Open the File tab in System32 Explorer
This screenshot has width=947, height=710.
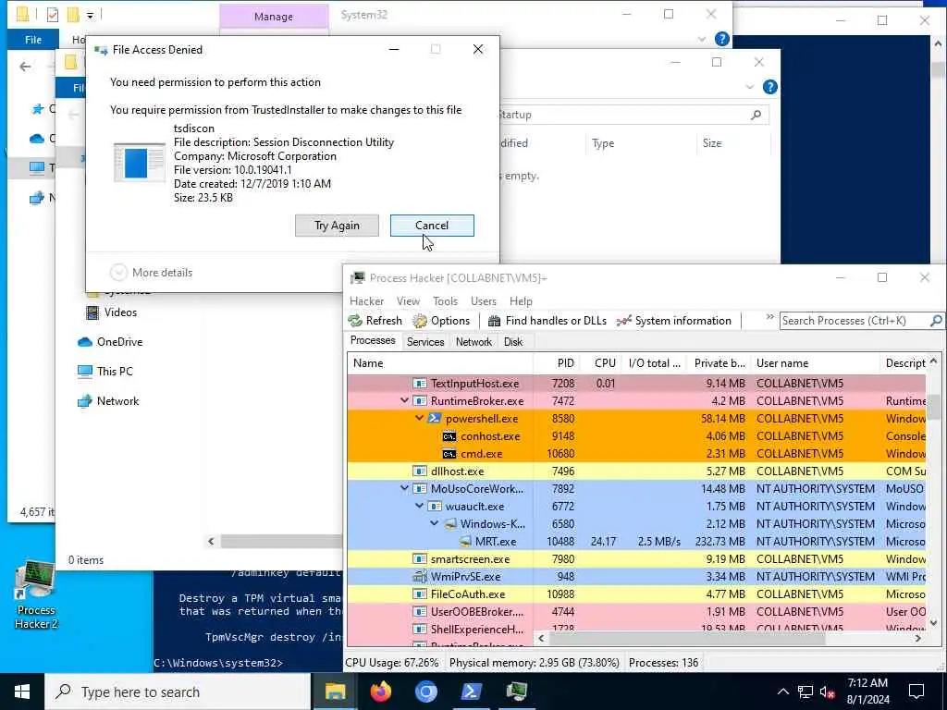pos(33,39)
